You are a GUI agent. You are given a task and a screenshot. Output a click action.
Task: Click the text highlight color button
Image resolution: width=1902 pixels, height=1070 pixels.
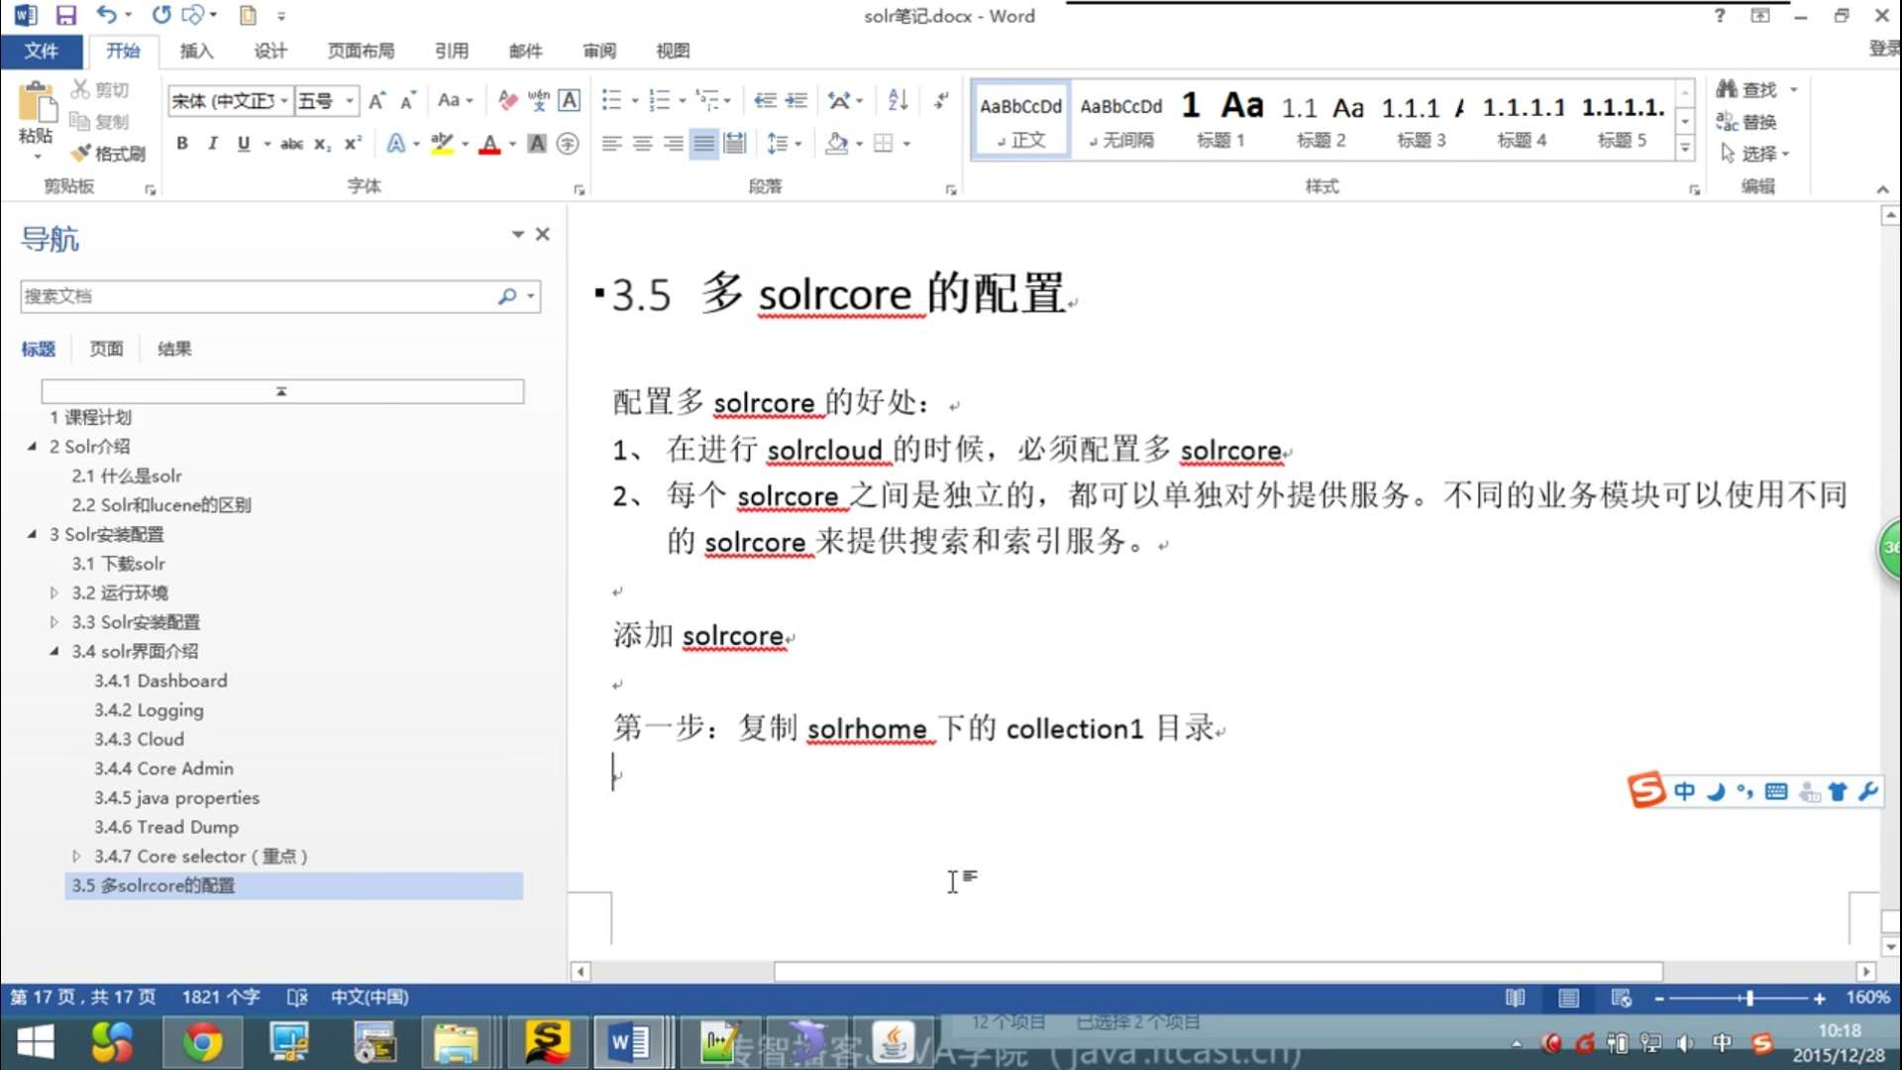click(442, 144)
